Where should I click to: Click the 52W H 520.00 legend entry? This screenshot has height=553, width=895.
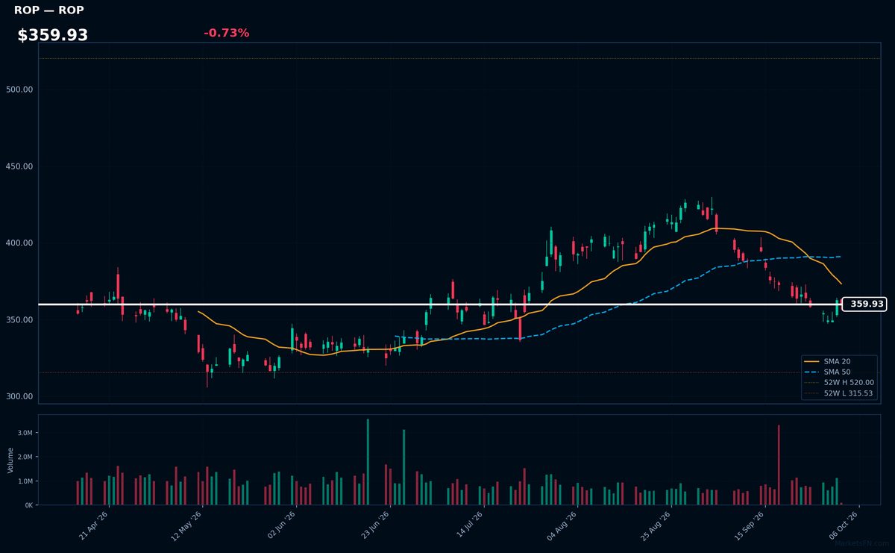point(839,383)
